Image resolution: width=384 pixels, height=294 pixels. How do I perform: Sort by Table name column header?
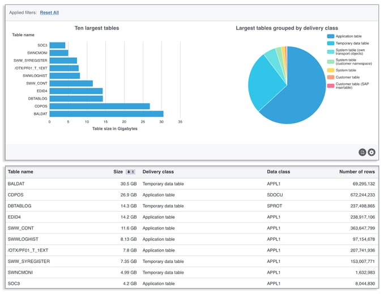(x=20, y=172)
